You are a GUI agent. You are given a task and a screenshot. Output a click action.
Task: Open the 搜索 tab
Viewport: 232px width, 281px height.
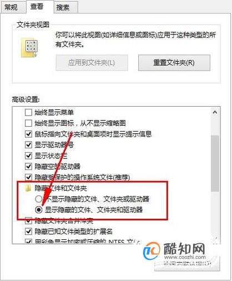[x=63, y=8]
